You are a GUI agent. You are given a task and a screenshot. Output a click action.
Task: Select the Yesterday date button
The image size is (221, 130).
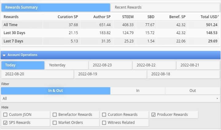67,65
